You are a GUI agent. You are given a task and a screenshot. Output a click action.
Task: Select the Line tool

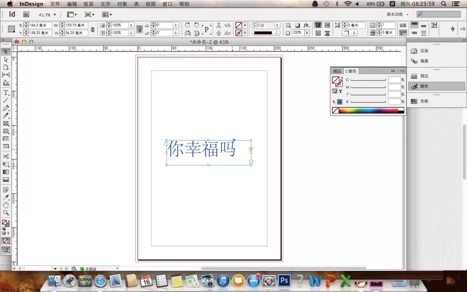6,100
